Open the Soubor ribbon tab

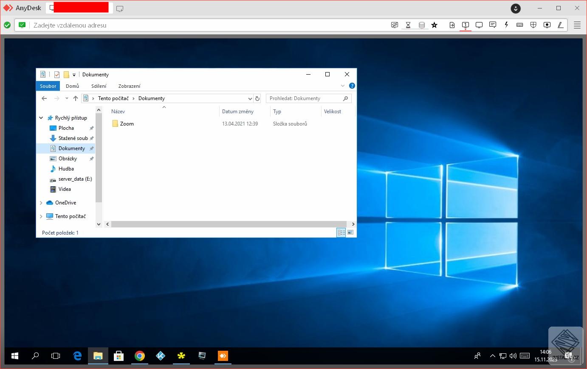48,86
